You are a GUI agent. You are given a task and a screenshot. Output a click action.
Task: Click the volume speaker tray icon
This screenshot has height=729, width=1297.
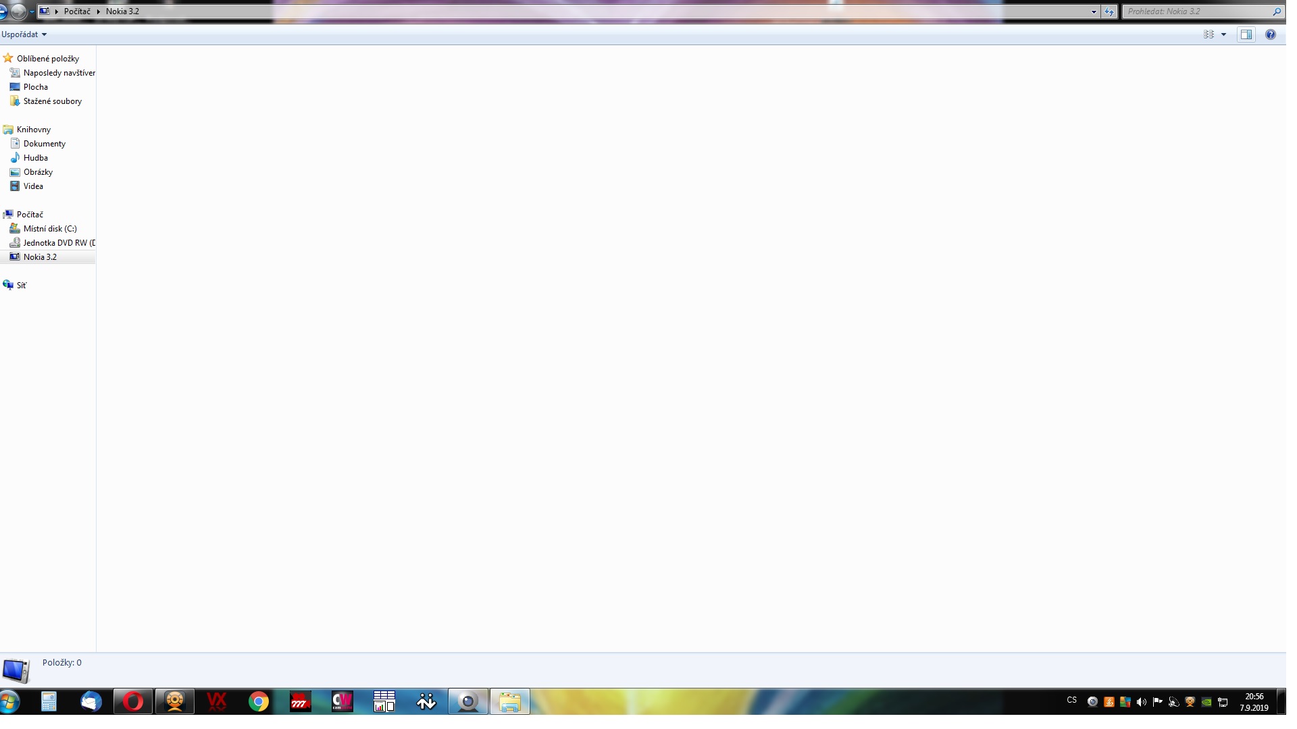pyautogui.click(x=1141, y=702)
